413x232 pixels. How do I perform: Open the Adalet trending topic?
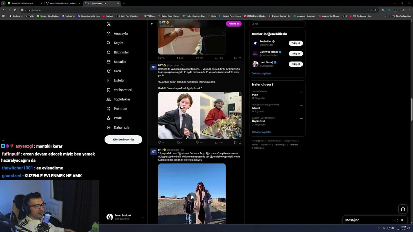[256, 108]
